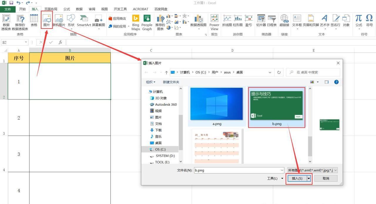Insert a 切片器 slicer
This screenshot has width=376, height=204.
pyautogui.click(x=261, y=21)
